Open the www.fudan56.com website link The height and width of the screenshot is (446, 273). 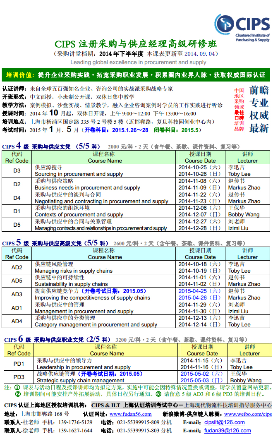[130, 414]
